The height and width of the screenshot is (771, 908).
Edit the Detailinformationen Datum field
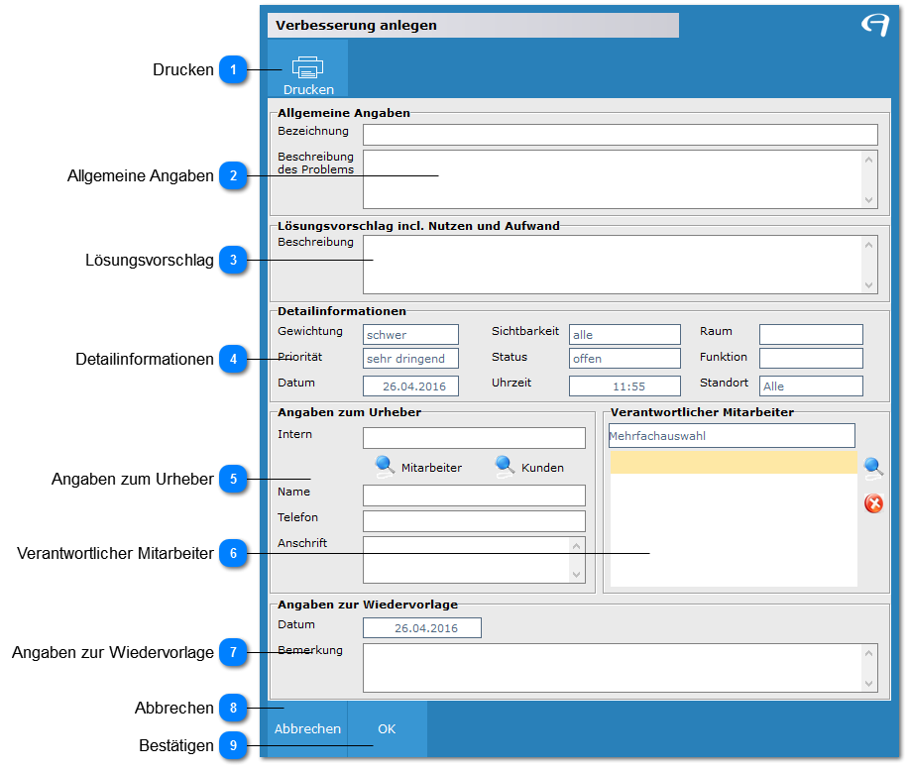point(410,386)
